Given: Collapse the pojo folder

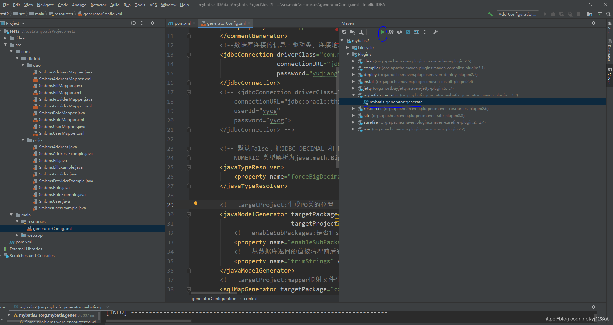Looking at the screenshot, I should pos(23,140).
